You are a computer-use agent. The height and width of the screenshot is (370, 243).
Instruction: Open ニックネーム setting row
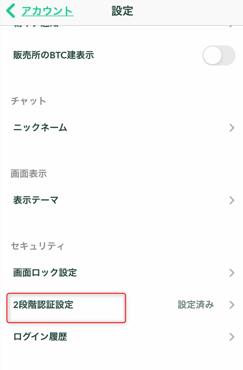(x=122, y=128)
